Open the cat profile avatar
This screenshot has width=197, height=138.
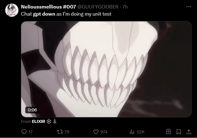(x=12, y=10)
